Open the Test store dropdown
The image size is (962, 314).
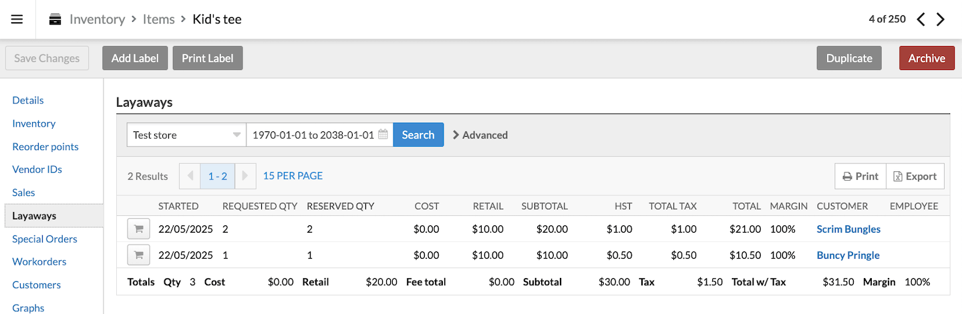(x=186, y=135)
